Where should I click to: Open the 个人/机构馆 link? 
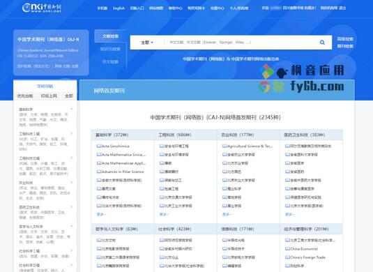coord(239,8)
